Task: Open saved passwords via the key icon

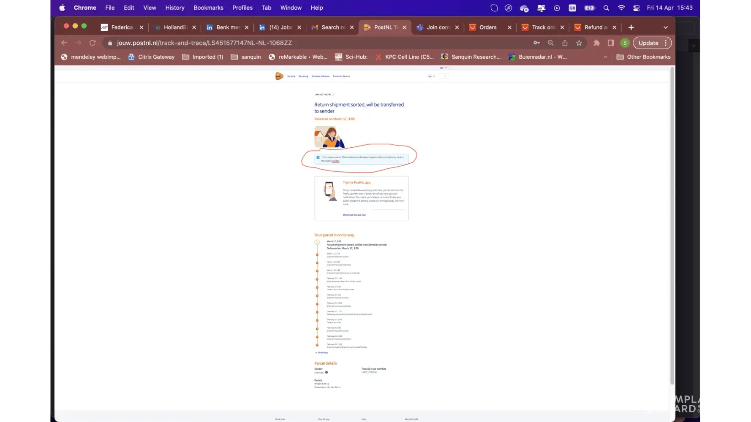Action: [x=536, y=43]
